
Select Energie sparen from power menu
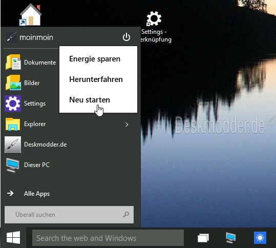click(x=95, y=59)
